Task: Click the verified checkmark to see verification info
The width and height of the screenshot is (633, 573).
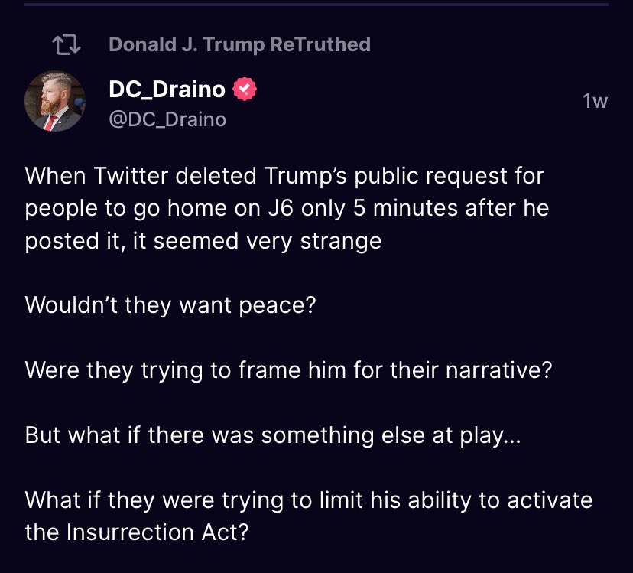Action: 242,88
